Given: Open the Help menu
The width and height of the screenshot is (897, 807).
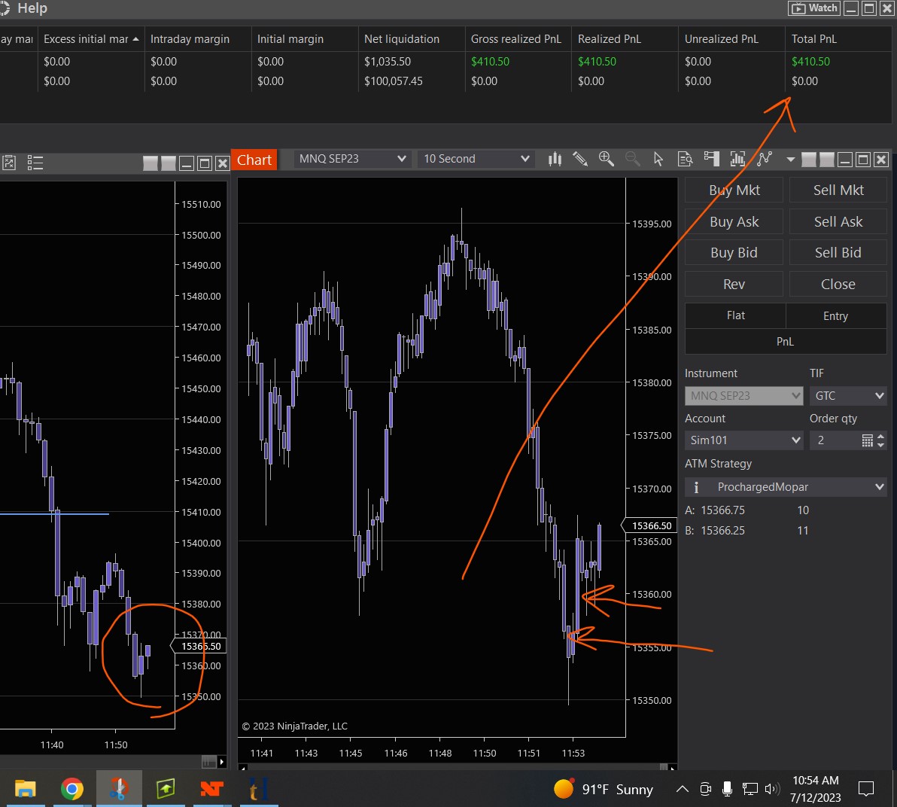Looking at the screenshot, I should pos(32,8).
